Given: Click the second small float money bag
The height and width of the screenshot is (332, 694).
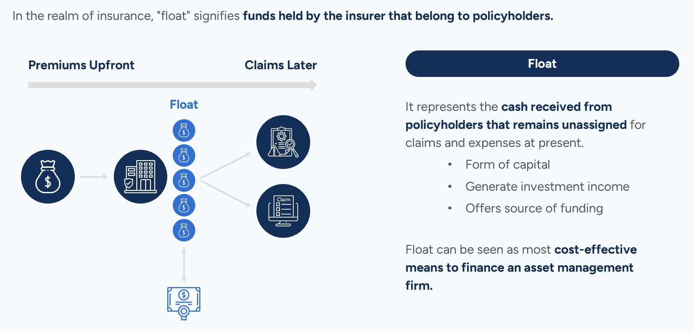Looking at the screenshot, I should pyautogui.click(x=184, y=156).
